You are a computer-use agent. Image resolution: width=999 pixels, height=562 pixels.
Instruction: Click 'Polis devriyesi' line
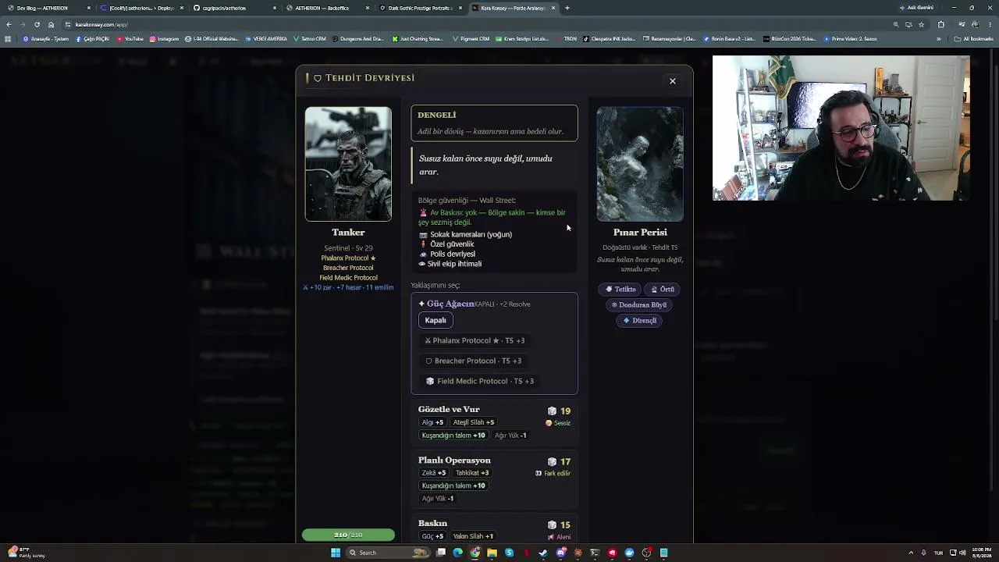[446, 254]
